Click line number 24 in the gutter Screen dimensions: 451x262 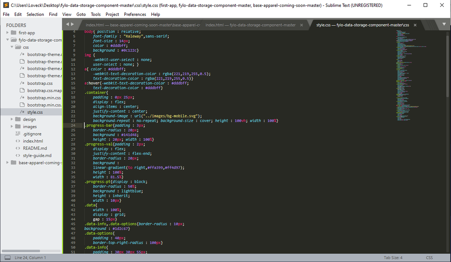(73, 125)
